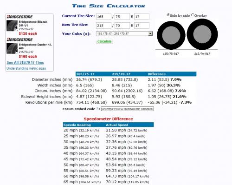The image size is (232, 185).
Task: Click the Tire Size Calculator title
Action: [109, 6]
